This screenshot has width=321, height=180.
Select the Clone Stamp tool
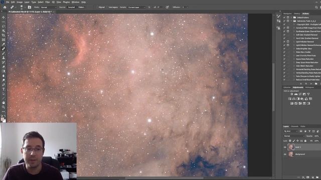(x=4, y=58)
